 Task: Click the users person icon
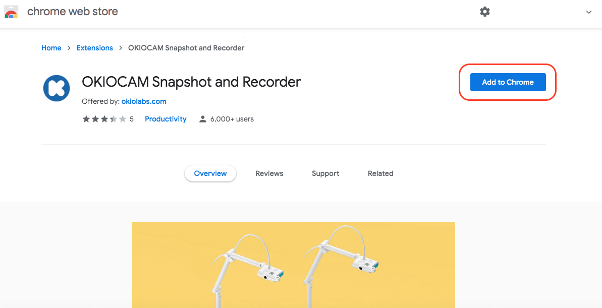point(203,119)
